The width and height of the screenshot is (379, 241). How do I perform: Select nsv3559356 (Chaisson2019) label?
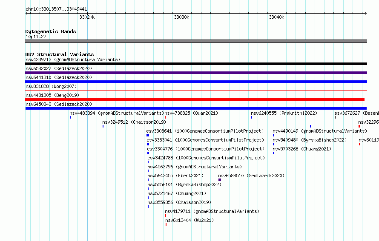[179, 202]
